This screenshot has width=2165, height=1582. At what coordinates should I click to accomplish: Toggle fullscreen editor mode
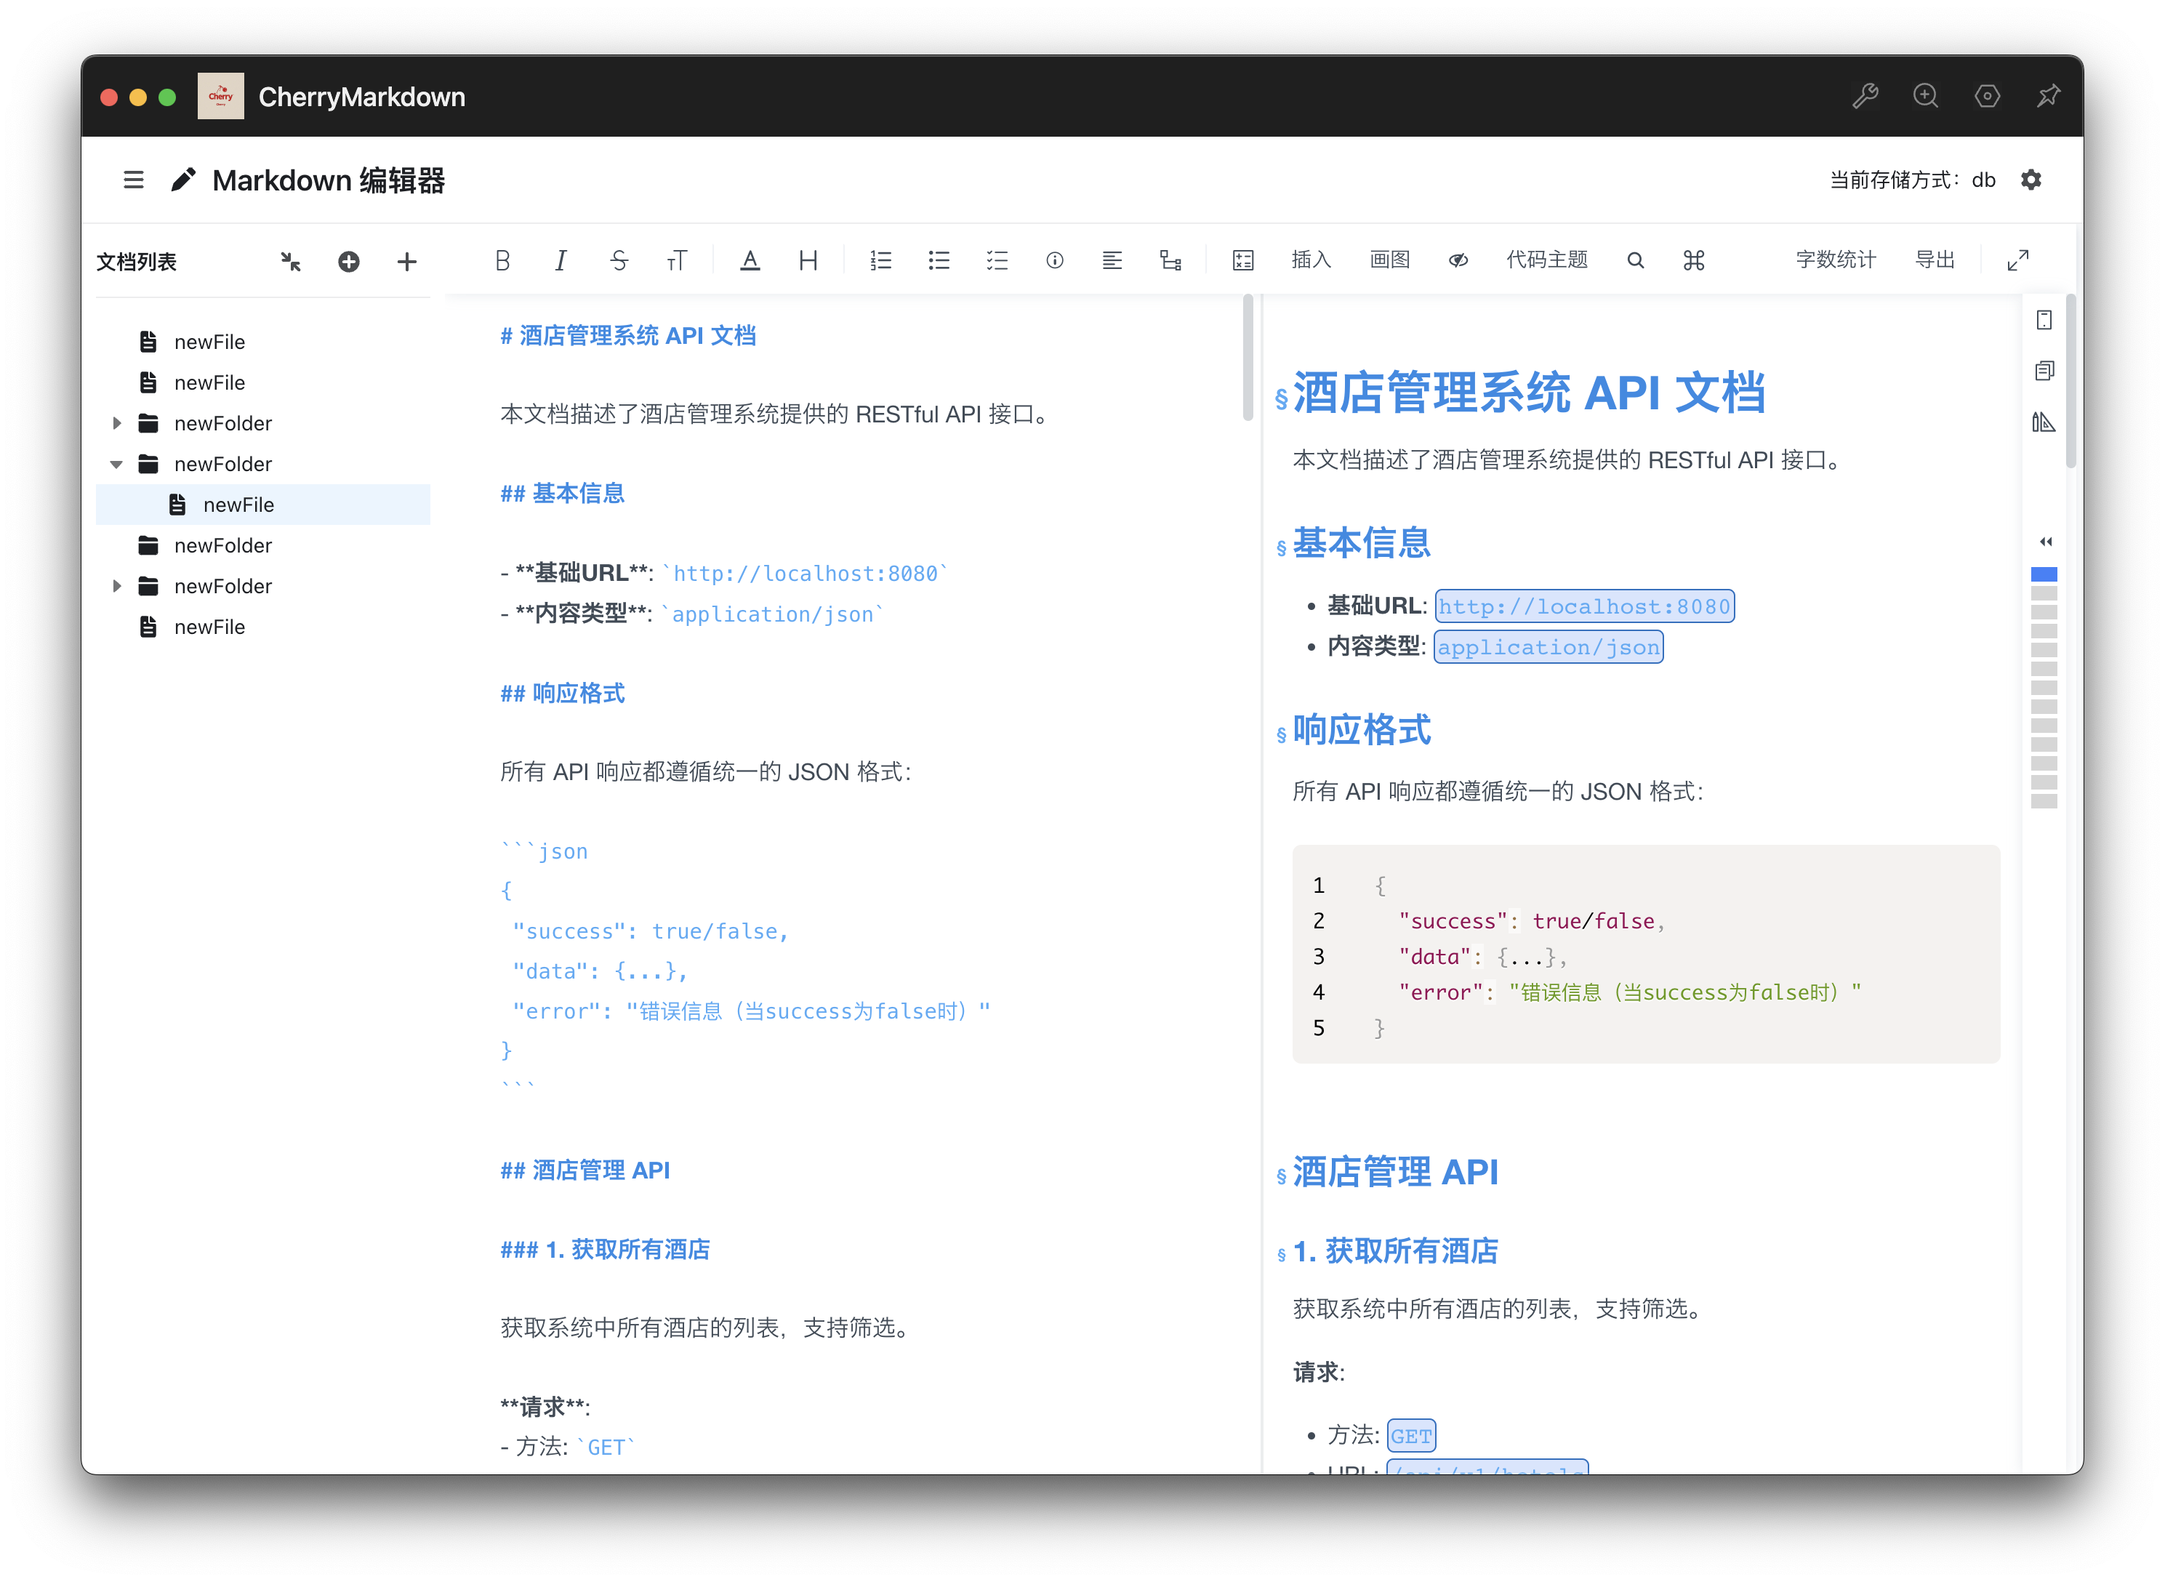[2017, 260]
